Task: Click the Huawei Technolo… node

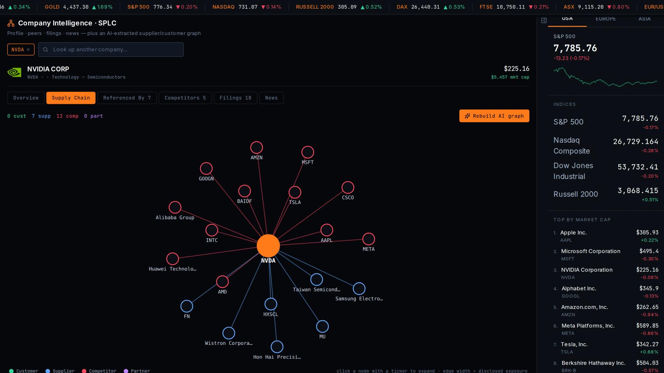Action: coord(172,259)
